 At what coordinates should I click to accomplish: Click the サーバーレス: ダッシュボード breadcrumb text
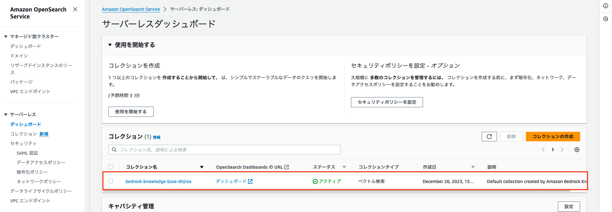point(200,9)
